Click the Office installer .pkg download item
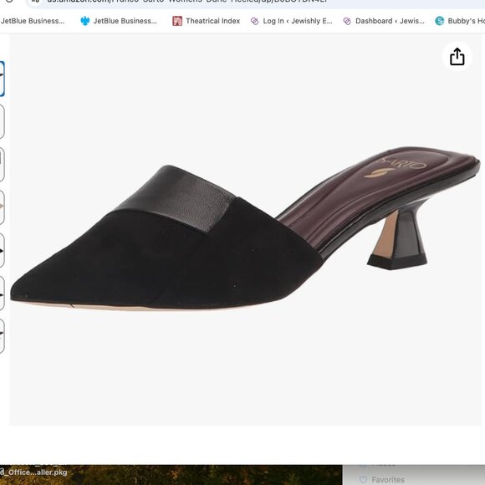This screenshot has height=485, width=485. point(33,472)
